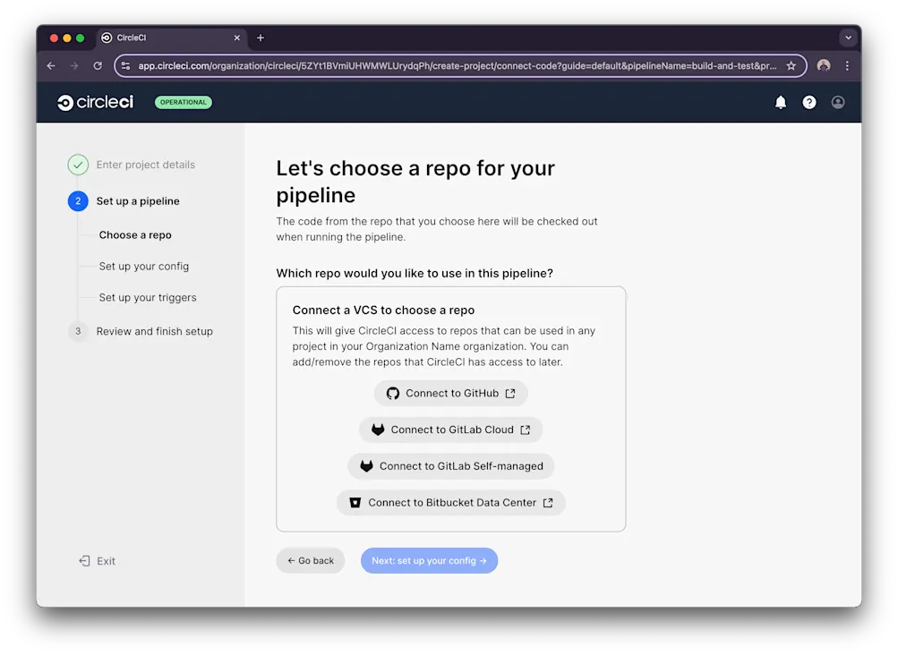This screenshot has width=898, height=655.
Task: Minimize the browser window with yellow button
Action: [x=67, y=38]
